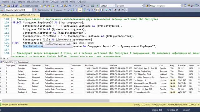Expand the 'NULL - это итого' search combo
Viewport: 200px width, 112px height.
tap(180, 6)
